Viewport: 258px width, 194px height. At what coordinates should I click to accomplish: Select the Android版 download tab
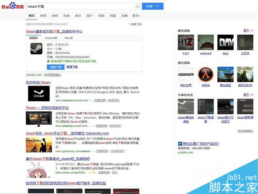pyautogui.click(x=51, y=38)
